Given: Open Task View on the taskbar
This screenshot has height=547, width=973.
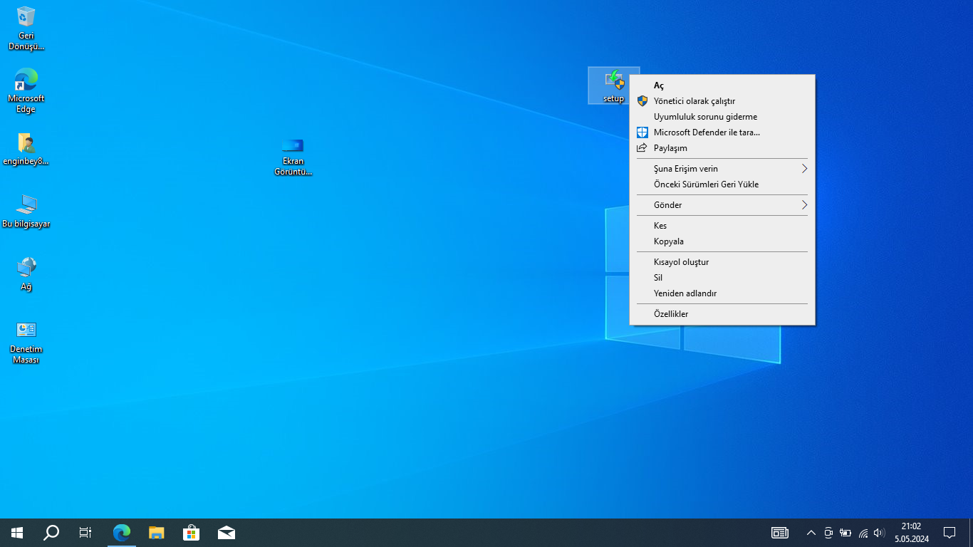Looking at the screenshot, I should [85, 533].
